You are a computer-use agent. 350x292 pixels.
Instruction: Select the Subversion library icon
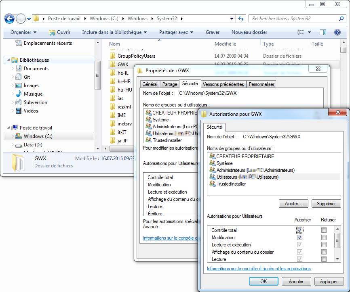click(19, 102)
